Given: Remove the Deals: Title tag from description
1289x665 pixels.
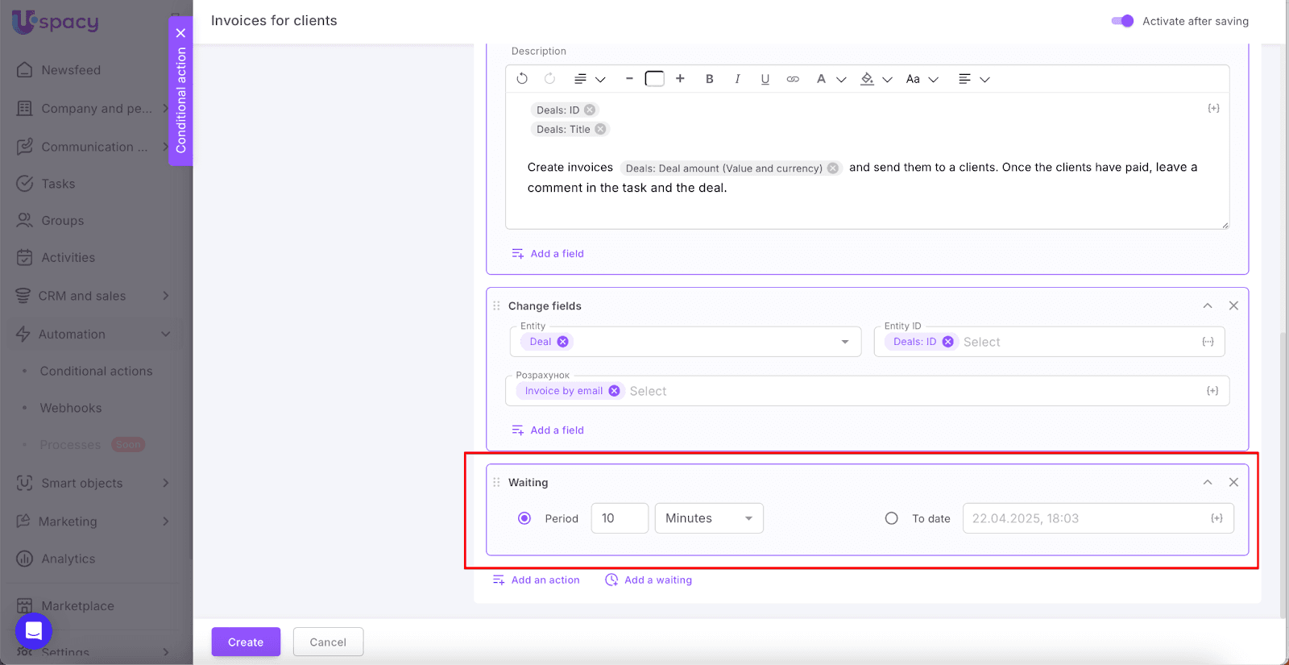Looking at the screenshot, I should coord(600,129).
